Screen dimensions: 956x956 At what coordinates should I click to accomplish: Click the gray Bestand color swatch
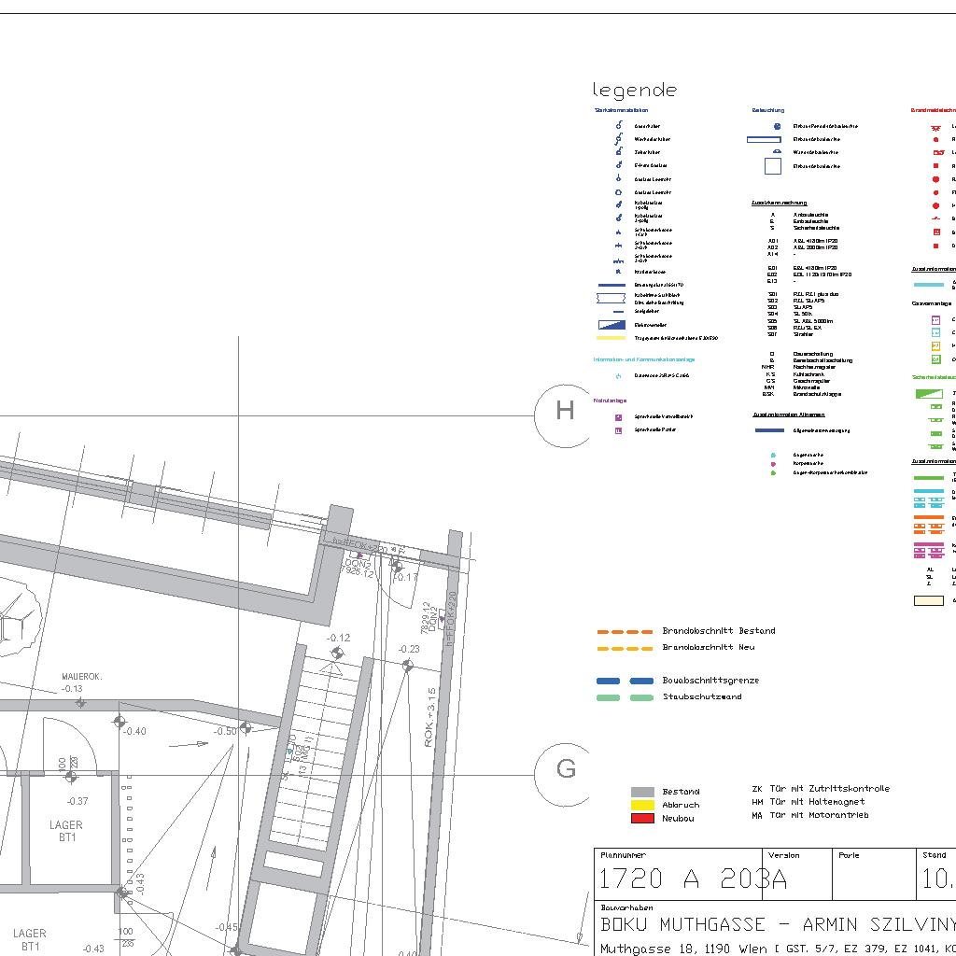click(x=642, y=792)
